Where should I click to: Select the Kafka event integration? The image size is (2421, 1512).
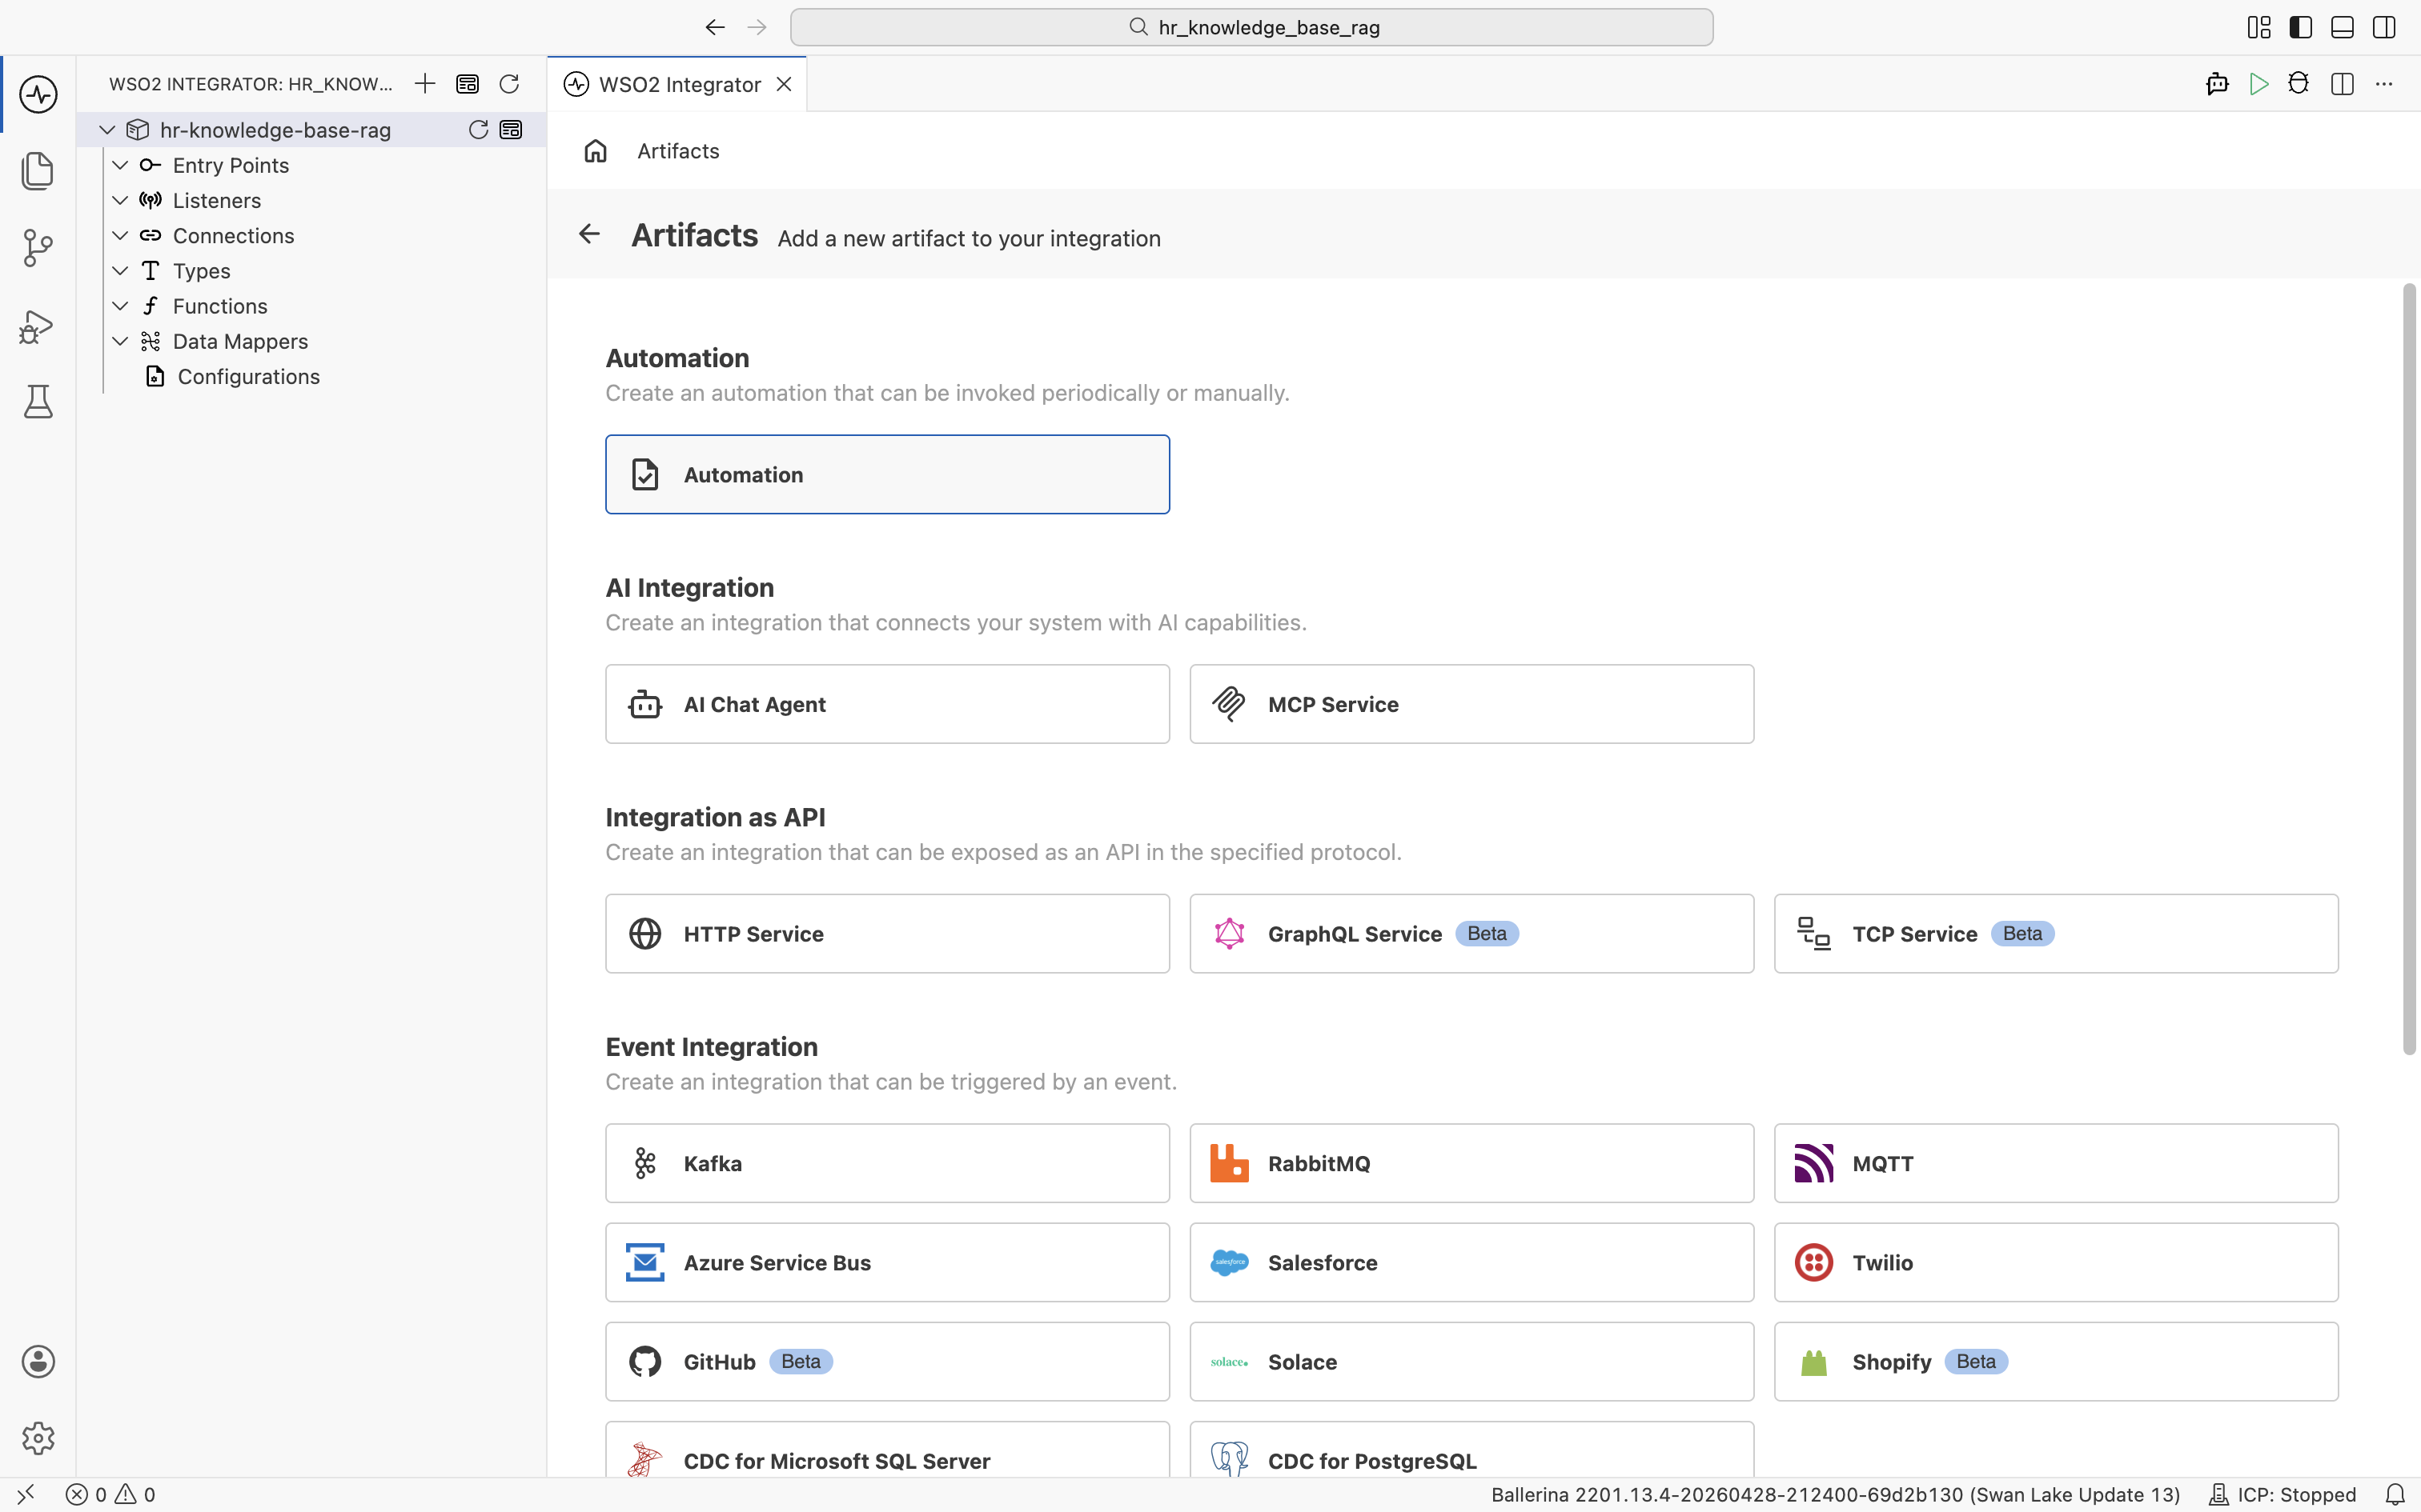click(887, 1163)
